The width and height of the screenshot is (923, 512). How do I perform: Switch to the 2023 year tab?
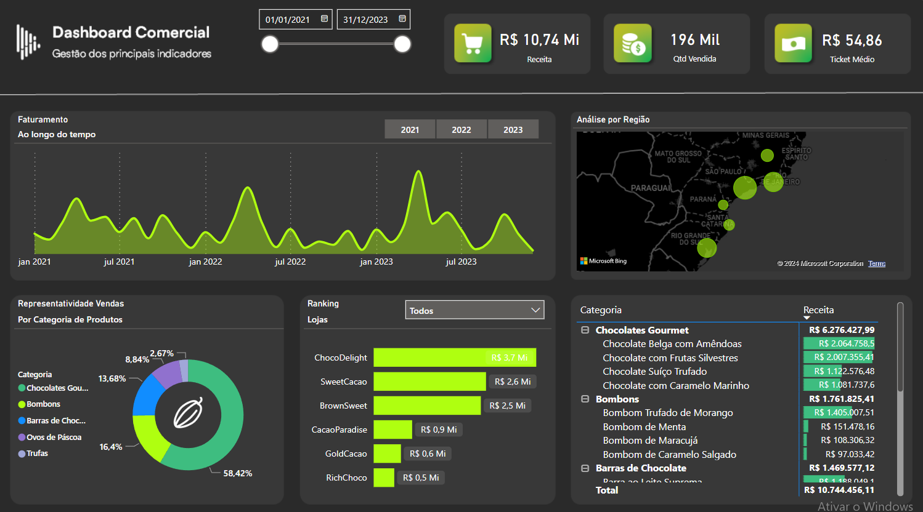513,129
